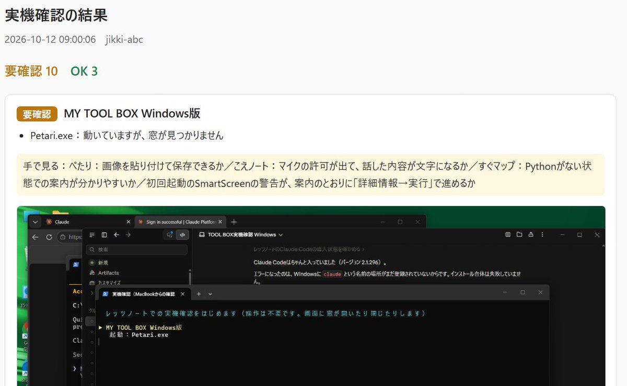Viewport: 627px width, 386px height.
Task: Open カスタマイズ in the Claude sidebar
Action: pyautogui.click(x=105, y=283)
